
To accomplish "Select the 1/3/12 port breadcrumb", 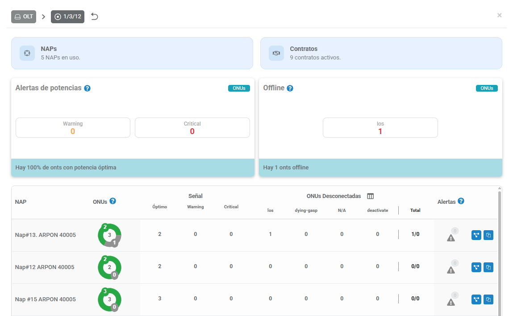I will click(x=67, y=17).
